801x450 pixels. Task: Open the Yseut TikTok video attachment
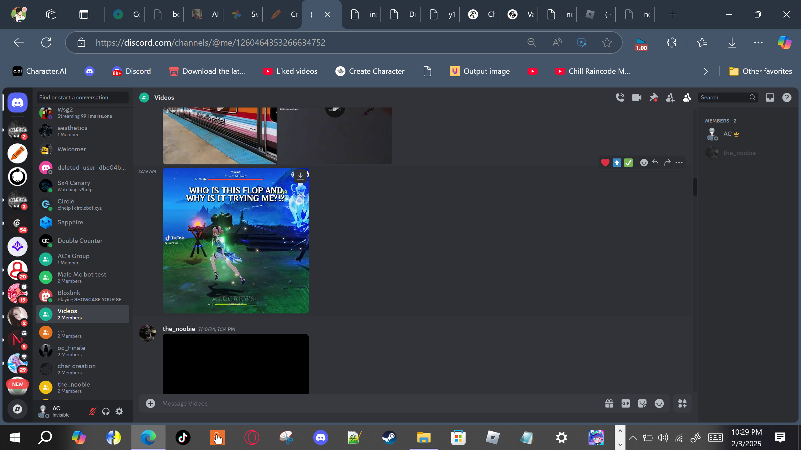[236, 241]
